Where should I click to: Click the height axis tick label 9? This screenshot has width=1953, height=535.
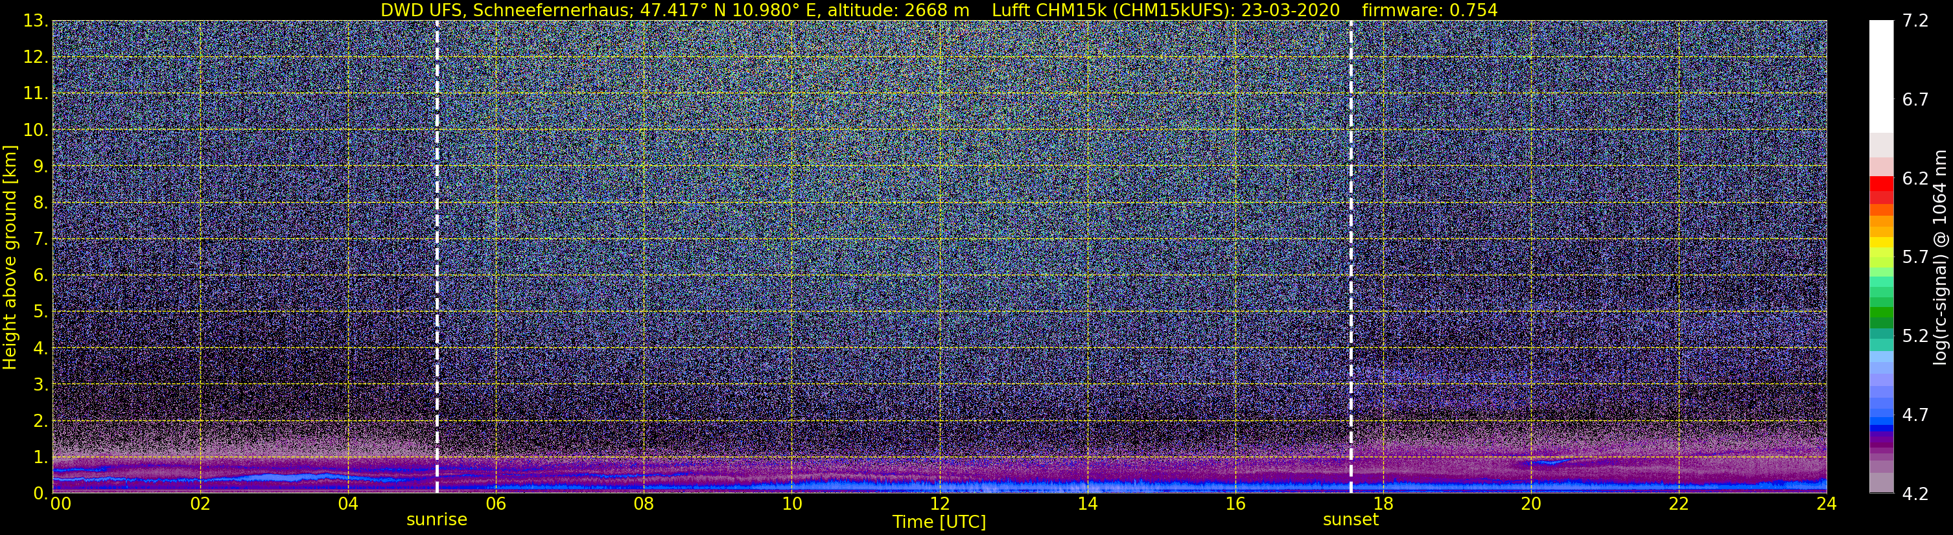coord(41,166)
